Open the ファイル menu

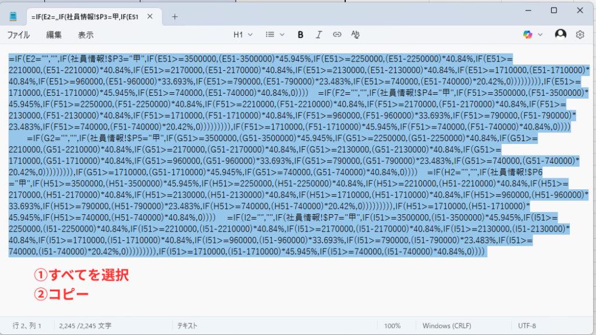click(18, 35)
